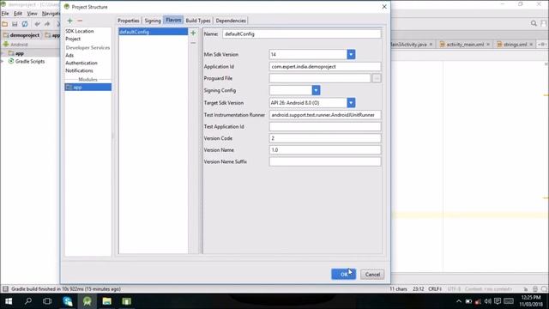
Task: Click the Test Application Id field
Action: [x=325, y=126]
